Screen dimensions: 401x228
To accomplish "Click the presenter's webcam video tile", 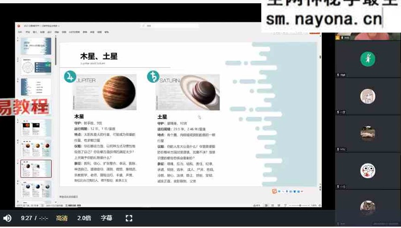I will pyautogui.click(x=368, y=36).
